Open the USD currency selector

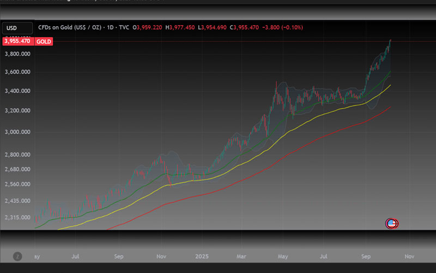[11, 27]
